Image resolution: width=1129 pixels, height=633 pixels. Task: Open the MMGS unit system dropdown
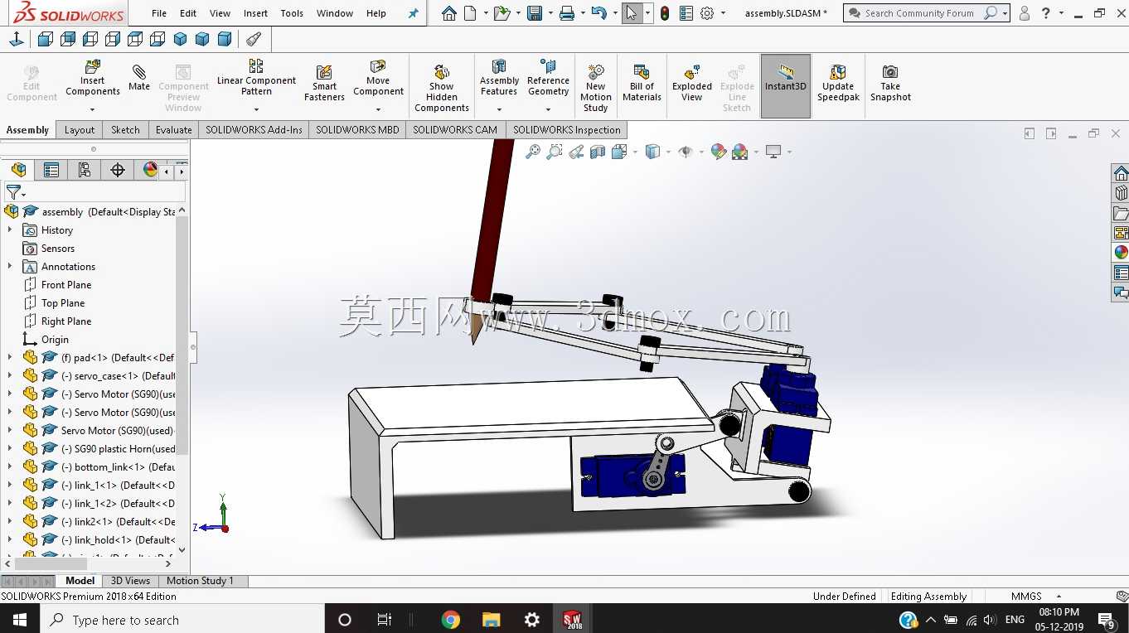pyautogui.click(x=1059, y=597)
